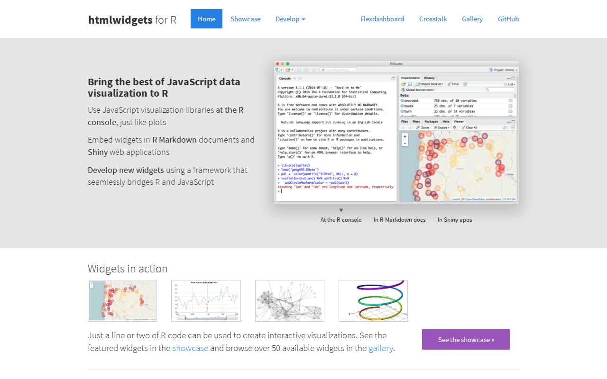The height and width of the screenshot is (379, 607).
Task: Click the htmlwidgets for R site title
Action: 132,19
